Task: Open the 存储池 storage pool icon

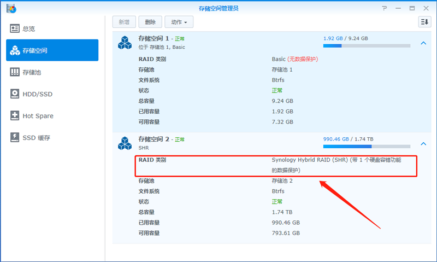Action: tap(15, 72)
